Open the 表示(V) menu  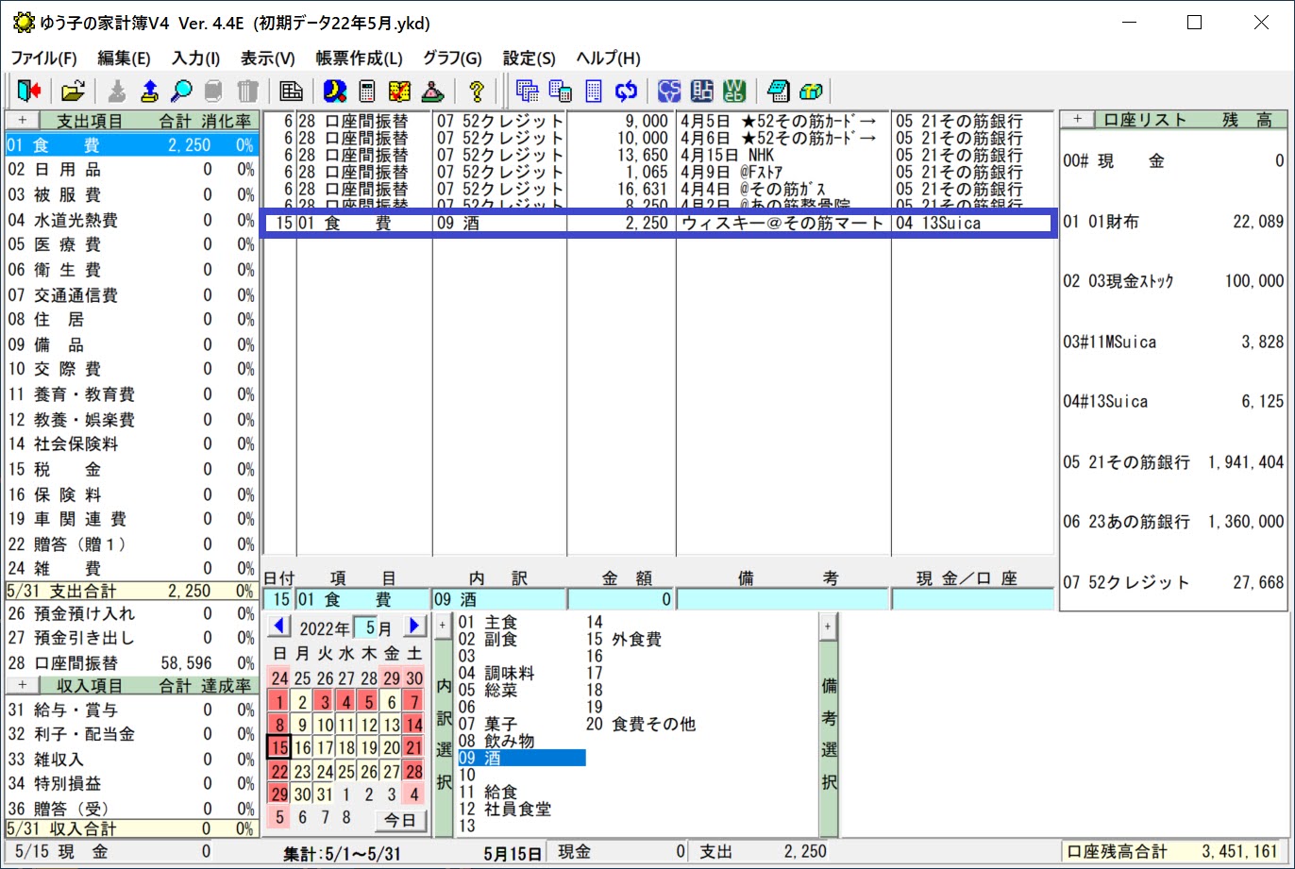(x=268, y=58)
